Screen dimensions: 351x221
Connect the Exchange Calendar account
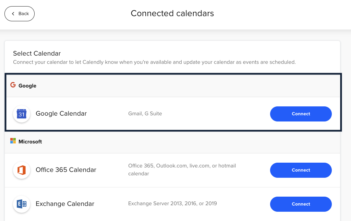click(x=301, y=204)
